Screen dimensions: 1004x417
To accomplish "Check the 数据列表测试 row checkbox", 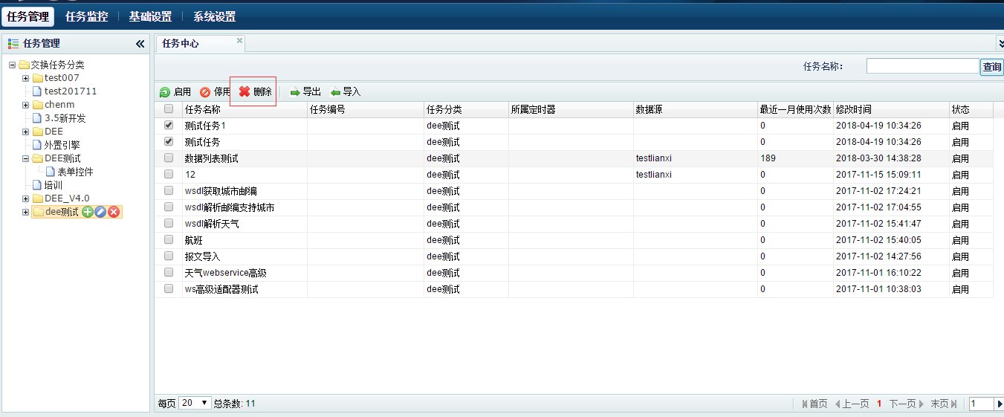I will tap(169, 158).
